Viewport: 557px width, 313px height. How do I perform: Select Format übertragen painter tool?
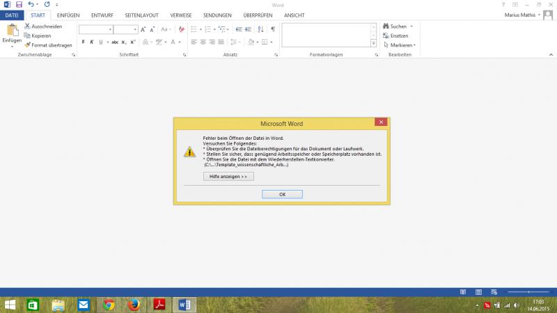pos(27,45)
